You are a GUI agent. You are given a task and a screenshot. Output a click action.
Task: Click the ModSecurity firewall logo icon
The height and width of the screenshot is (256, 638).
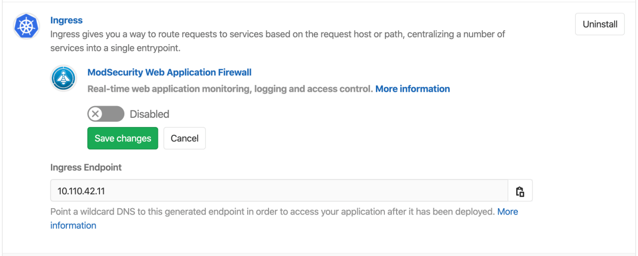pyautogui.click(x=64, y=79)
